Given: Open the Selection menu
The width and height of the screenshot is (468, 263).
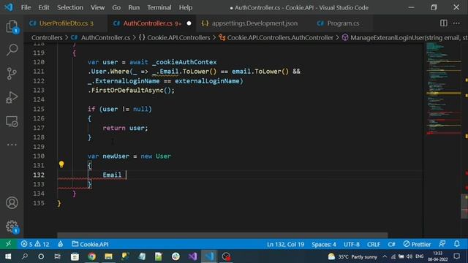Looking at the screenshot, I should click(x=70, y=7).
